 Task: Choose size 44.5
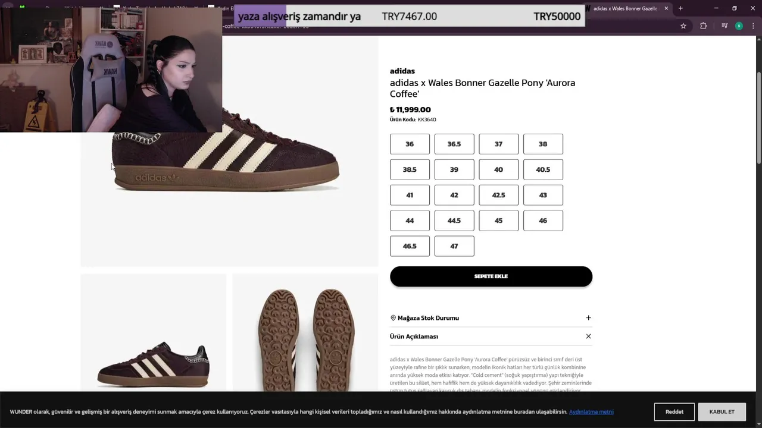[454, 221]
